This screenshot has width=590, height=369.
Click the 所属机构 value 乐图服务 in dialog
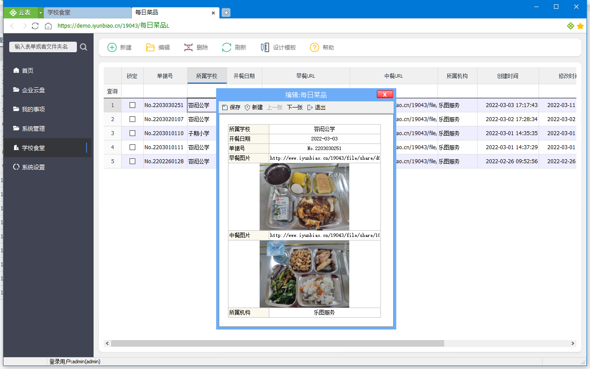pos(325,312)
